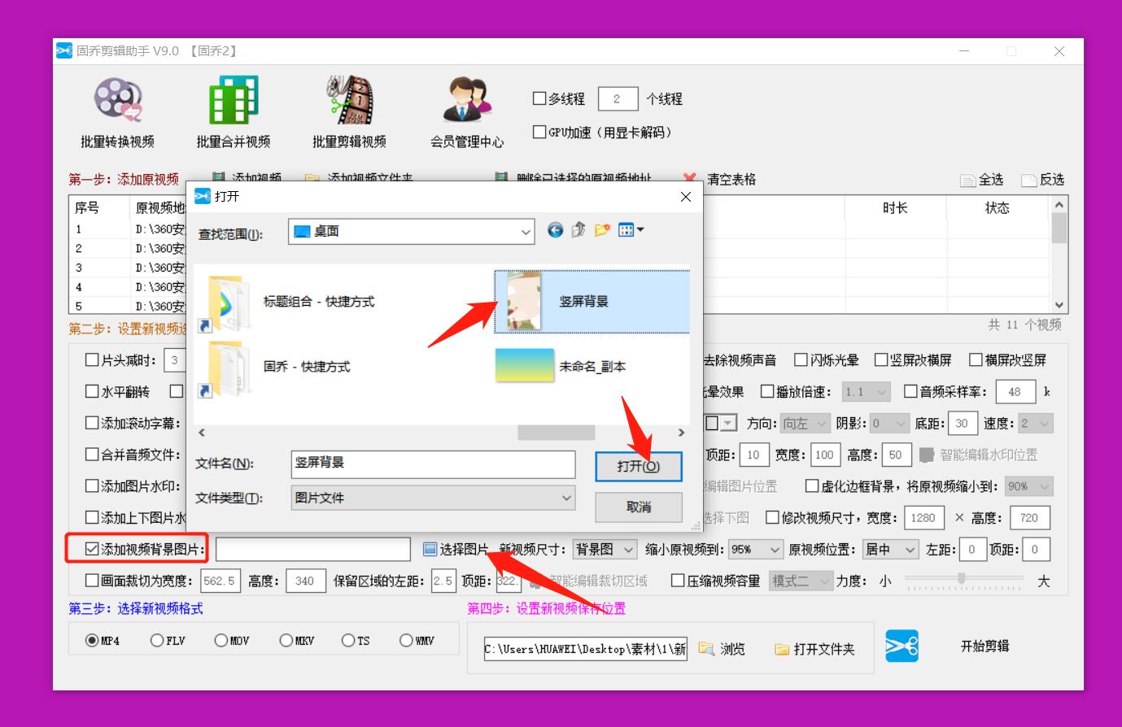Click 全选 select all icon
This screenshot has height=727, width=1122.
(967, 180)
